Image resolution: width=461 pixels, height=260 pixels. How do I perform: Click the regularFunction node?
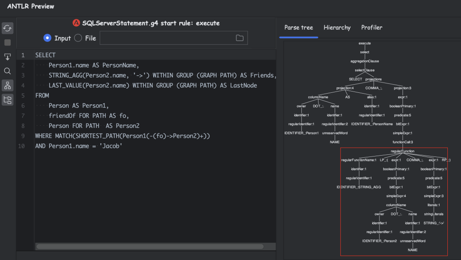403,151
